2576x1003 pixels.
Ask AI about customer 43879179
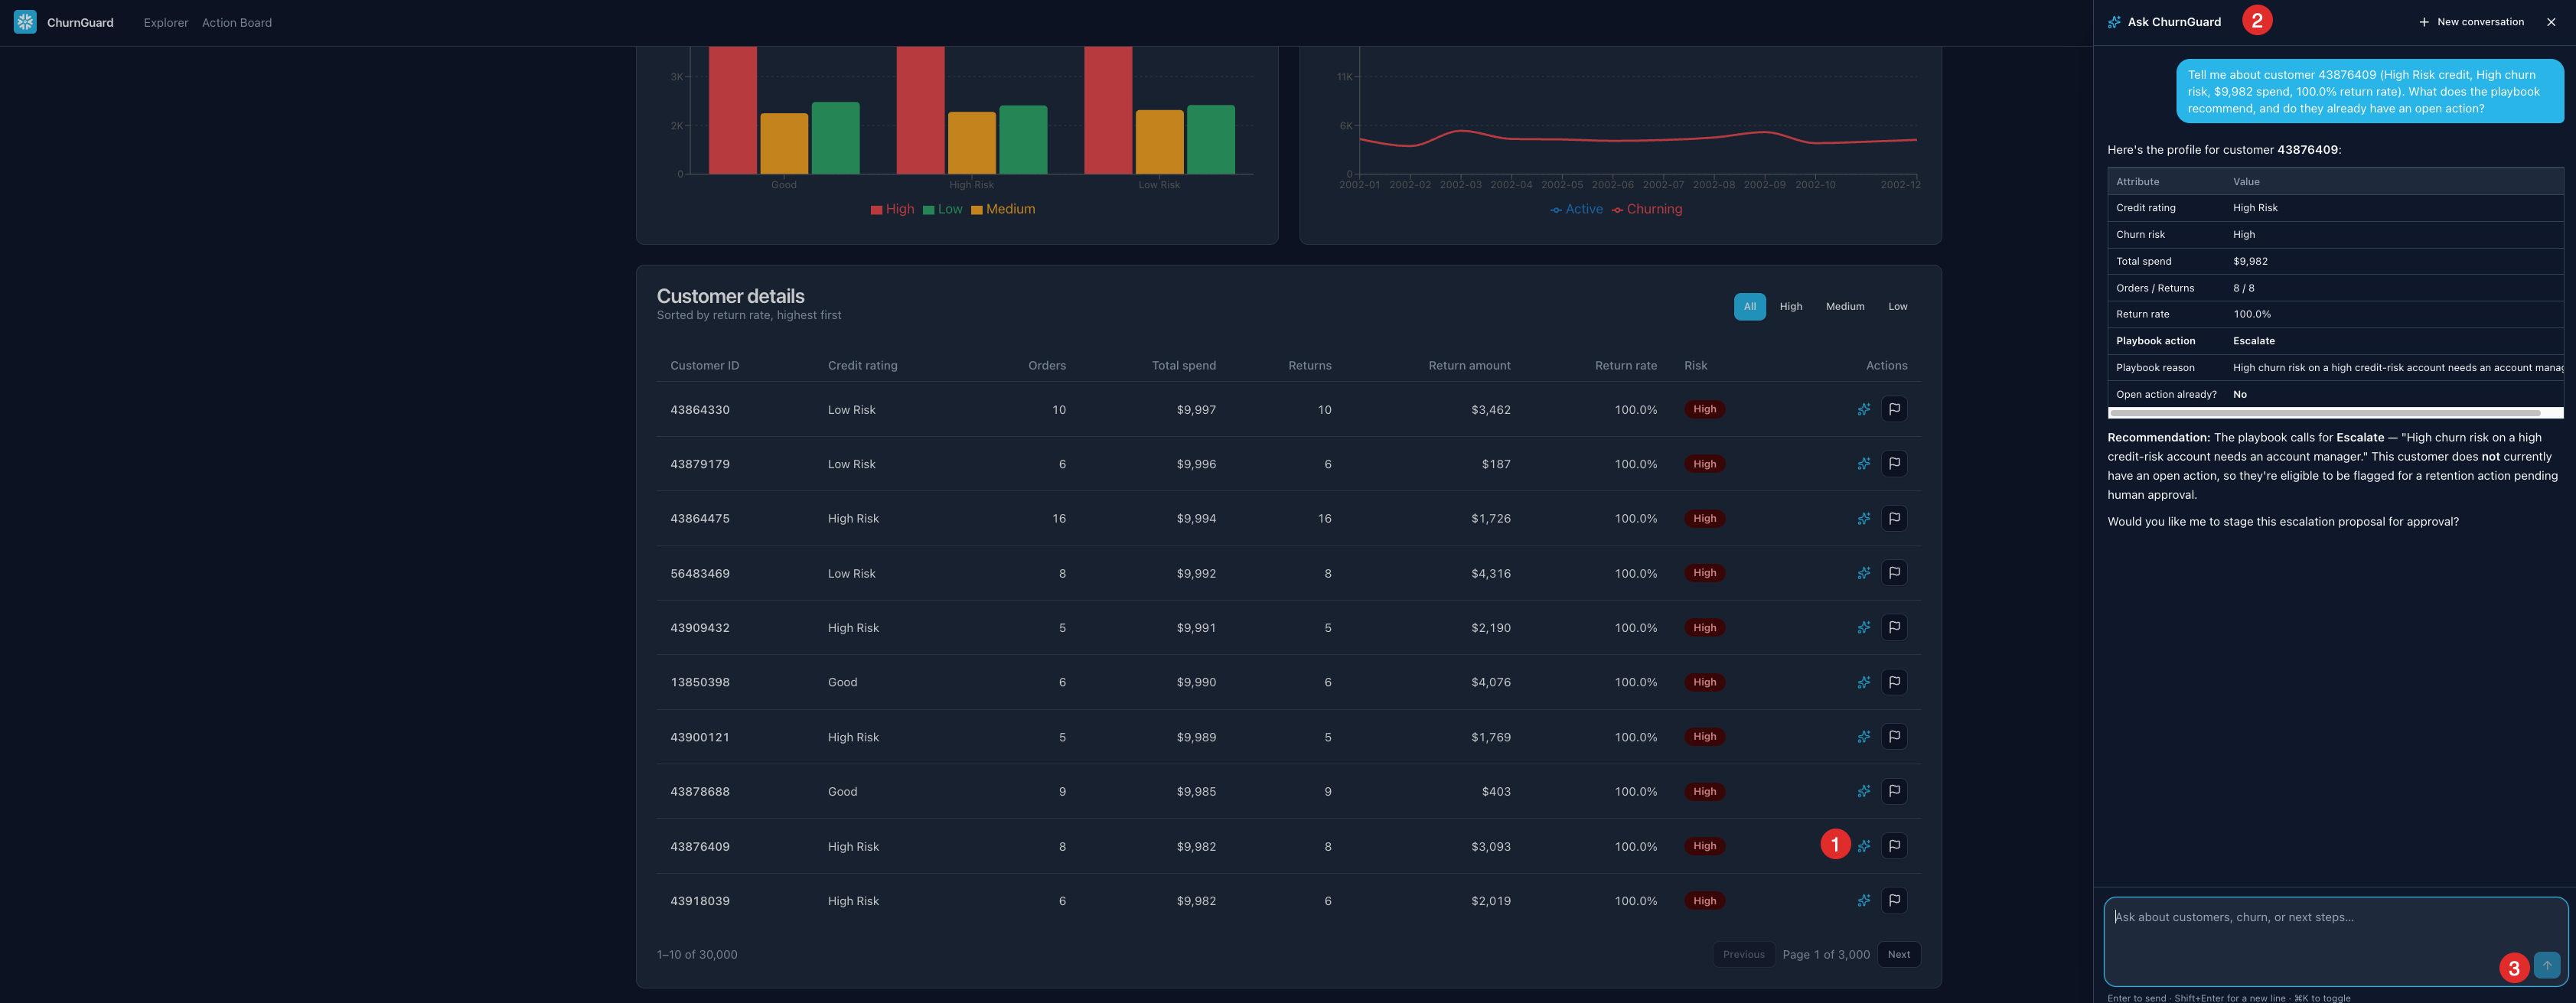click(1864, 464)
